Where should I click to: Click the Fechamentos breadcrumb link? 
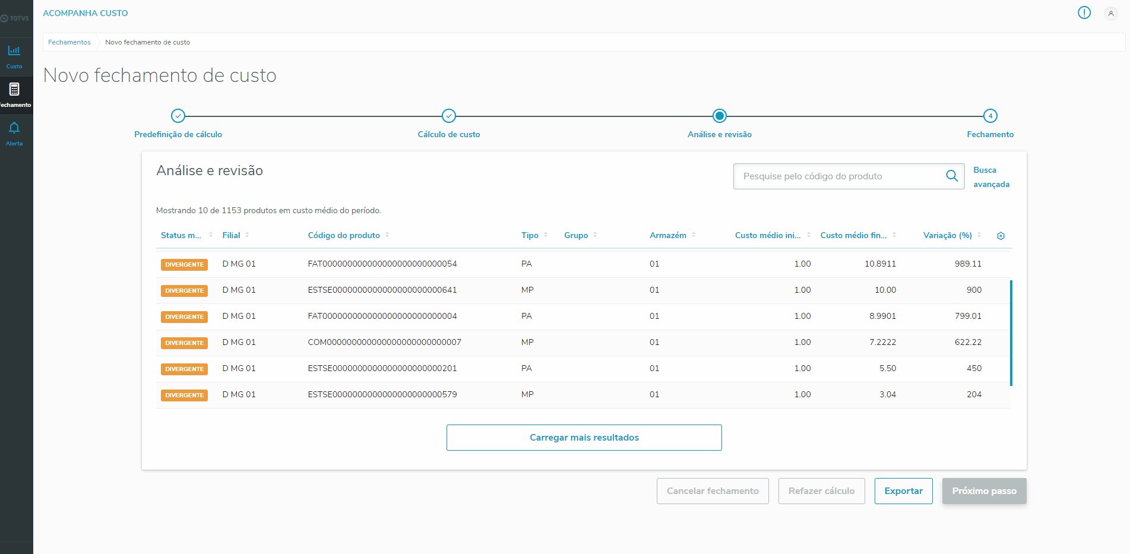[69, 42]
